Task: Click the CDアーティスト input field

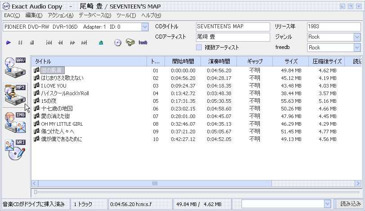Action: coord(233,37)
